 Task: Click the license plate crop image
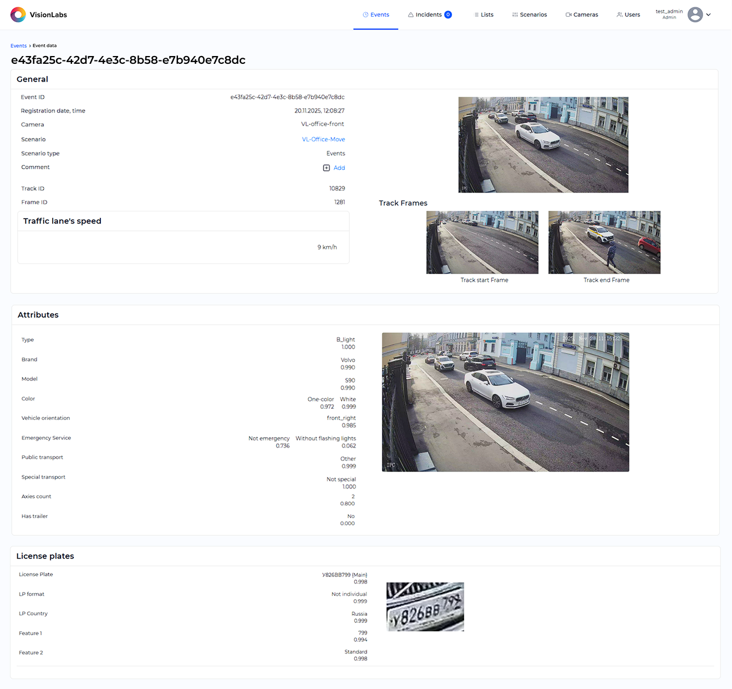pos(425,606)
